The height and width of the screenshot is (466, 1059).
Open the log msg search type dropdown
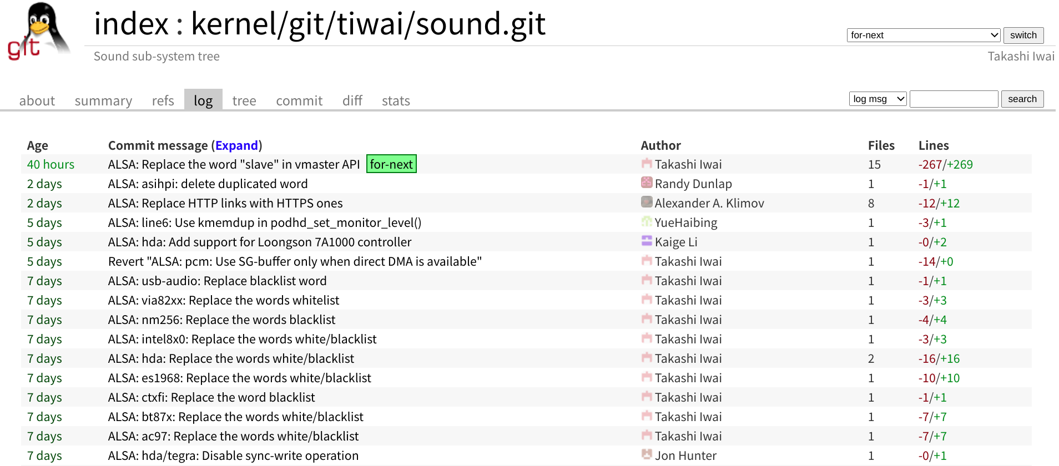[x=878, y=99]
